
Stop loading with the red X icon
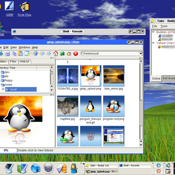pos(75,53)
